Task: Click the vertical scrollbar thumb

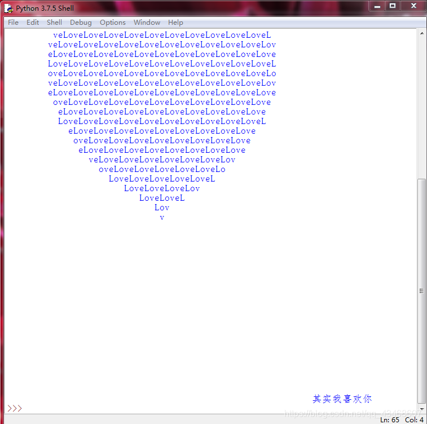Action: click(x=422, y=291)
